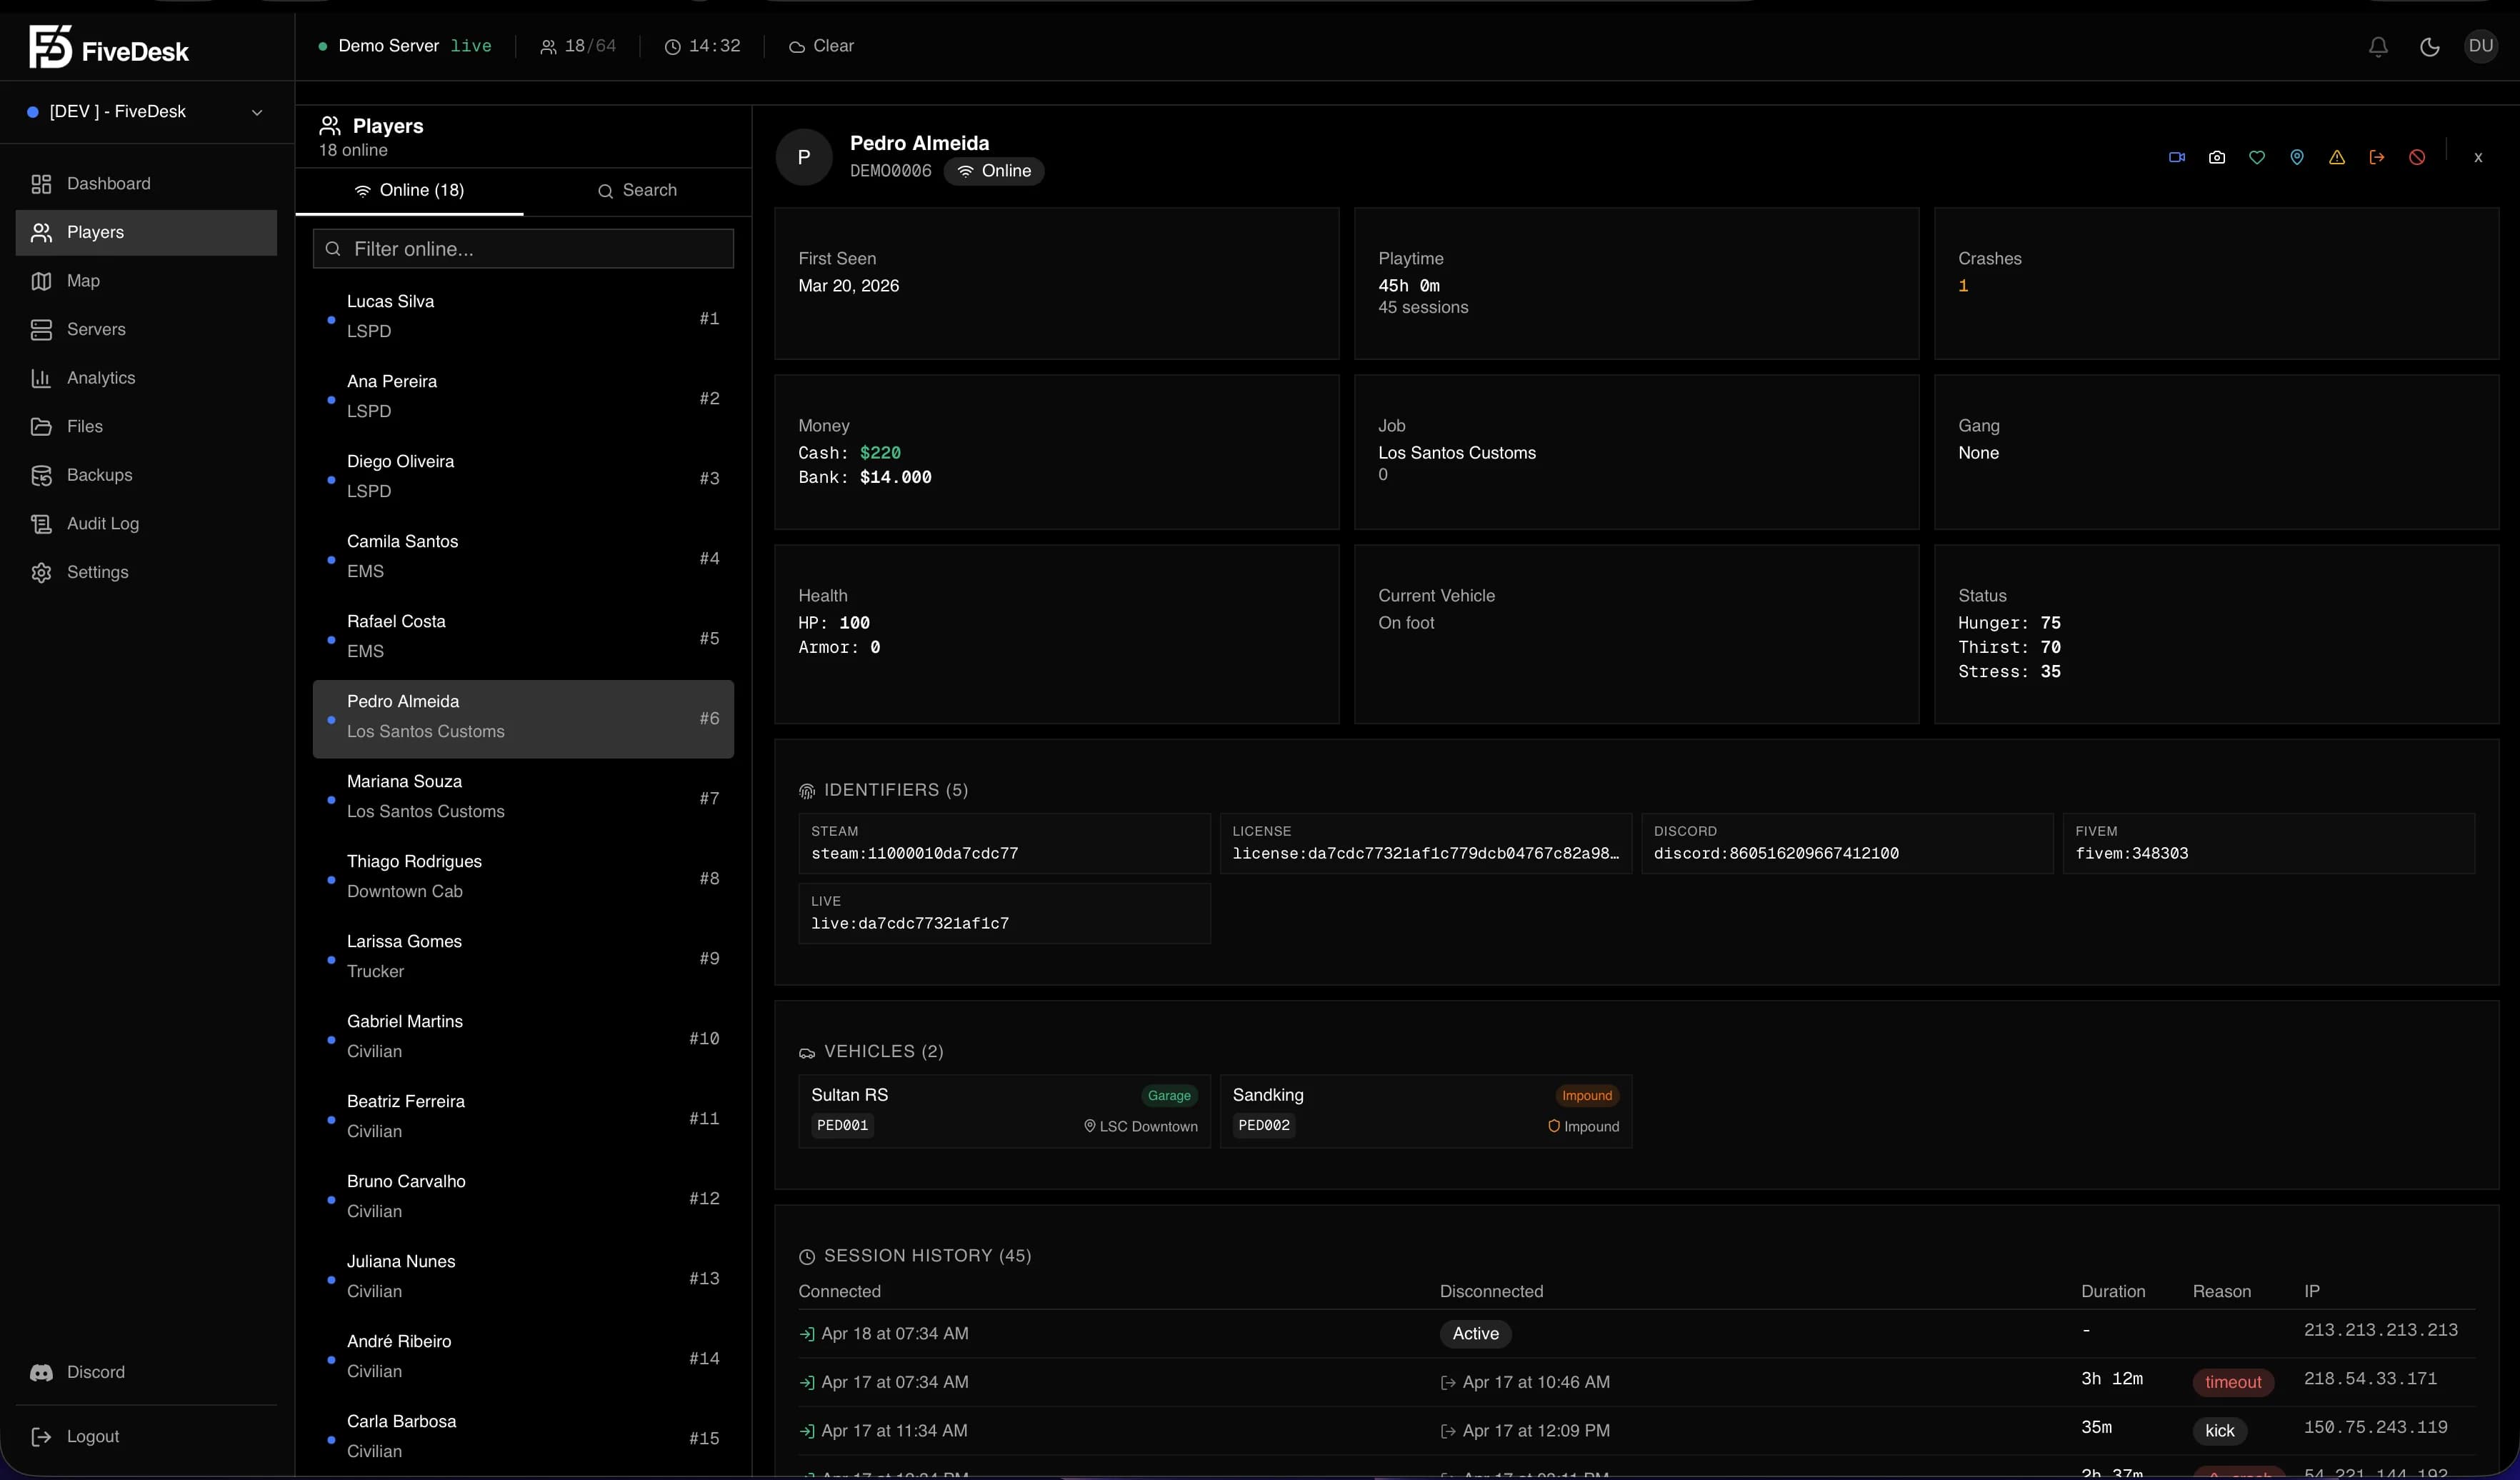
Task: Open Backups in the sidebar
Action: [146, 475]
